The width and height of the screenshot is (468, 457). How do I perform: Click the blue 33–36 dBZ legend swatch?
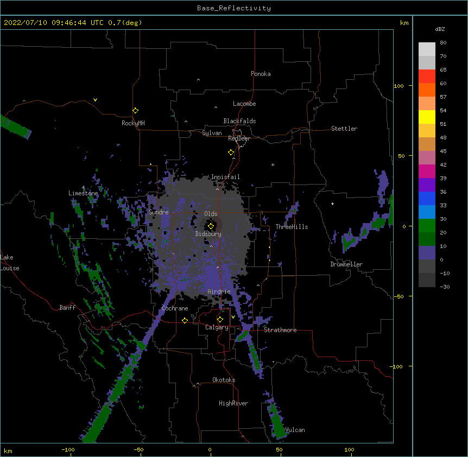pos(427,198)
